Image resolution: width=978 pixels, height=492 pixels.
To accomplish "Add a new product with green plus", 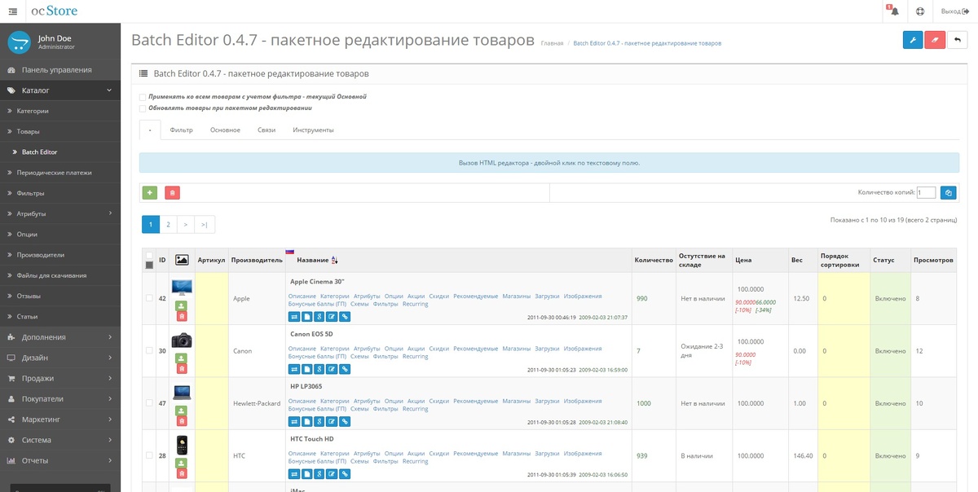I will [150, 193].
